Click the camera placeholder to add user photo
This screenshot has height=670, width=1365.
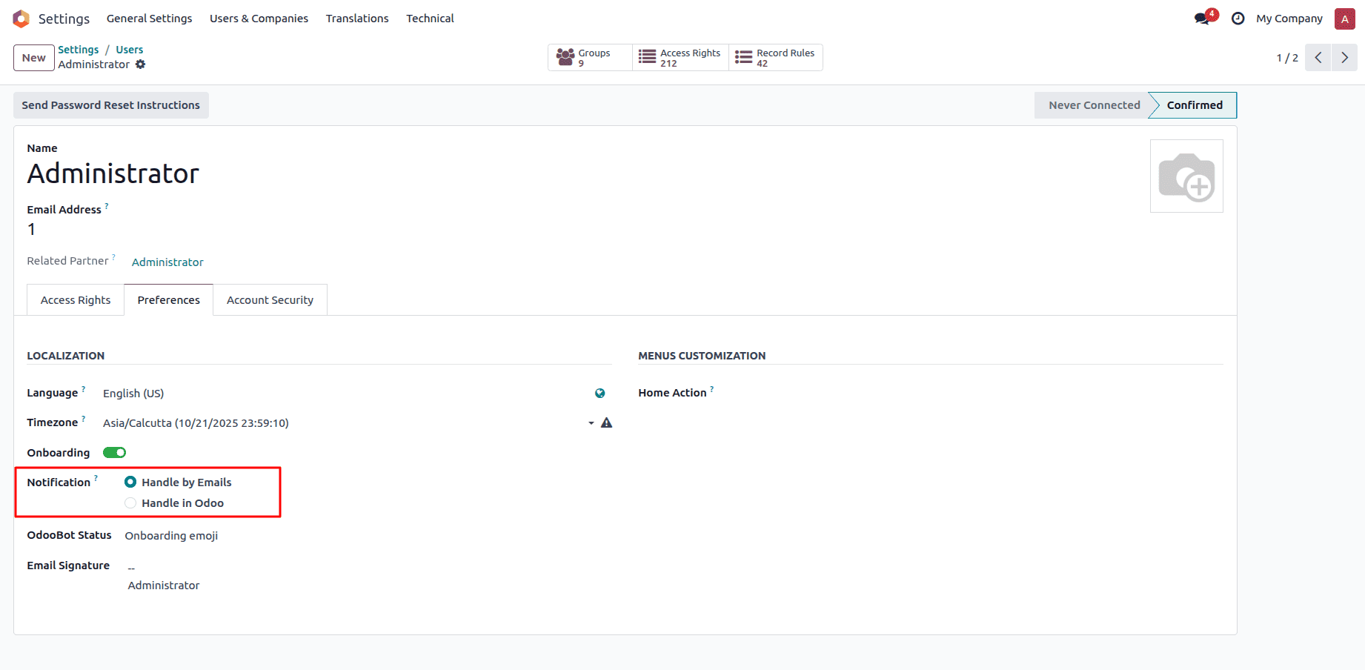[x=1186, y=176]
